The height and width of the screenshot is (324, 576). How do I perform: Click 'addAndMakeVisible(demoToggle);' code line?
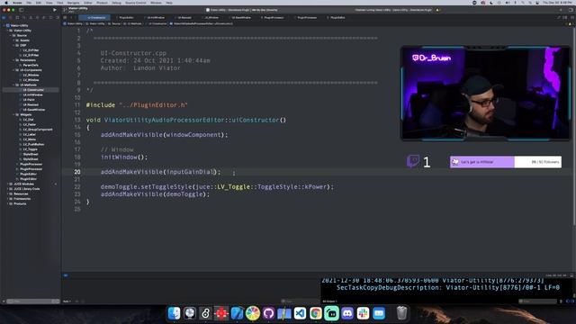pyautogui.click(x=155, y=194)
